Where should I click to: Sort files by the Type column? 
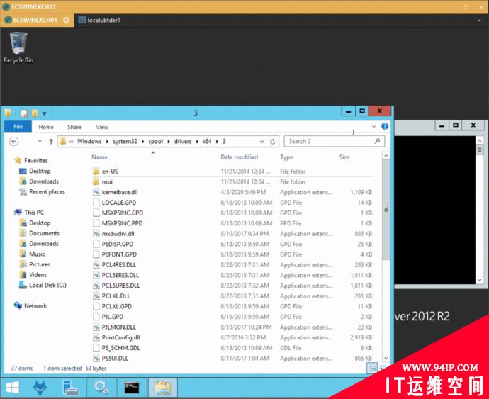pos(286,157)
